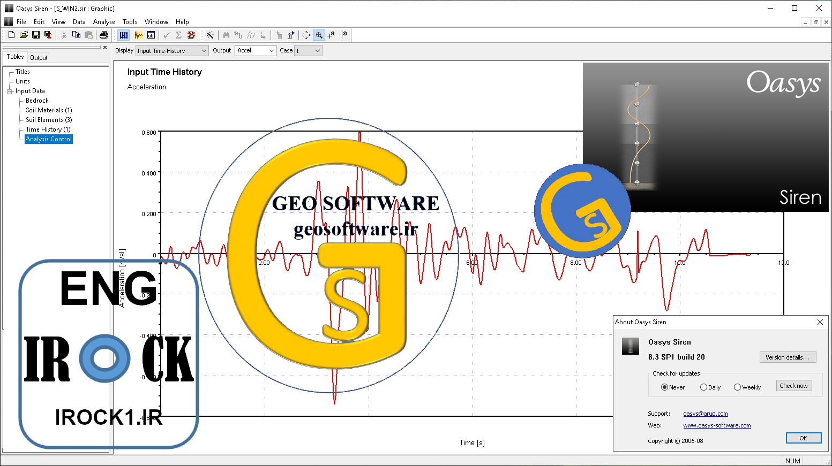Open the Analyse menu
The width and height of the screenshot is (832, 466).
coord(104,22)
